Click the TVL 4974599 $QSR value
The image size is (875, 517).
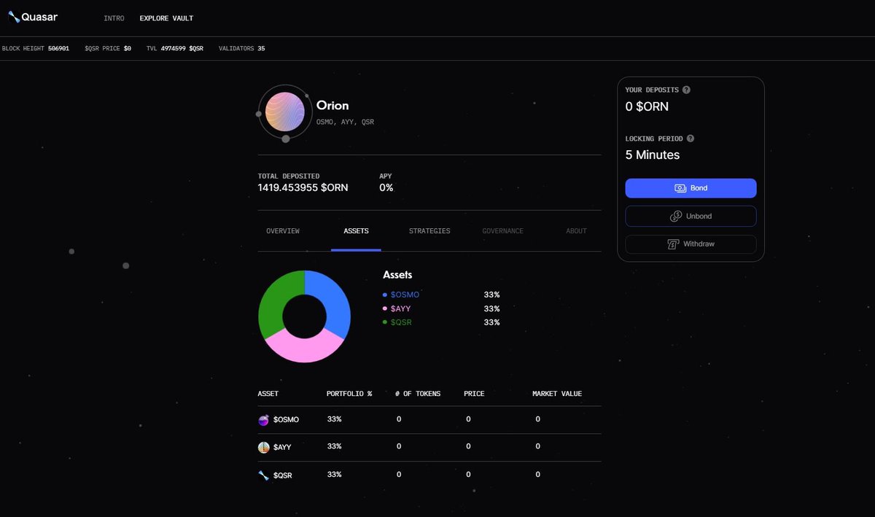(182, 48)
